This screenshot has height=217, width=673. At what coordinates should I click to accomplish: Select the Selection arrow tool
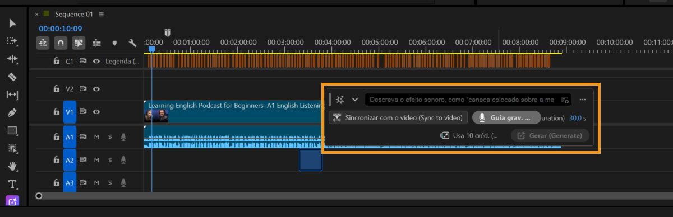12,23
